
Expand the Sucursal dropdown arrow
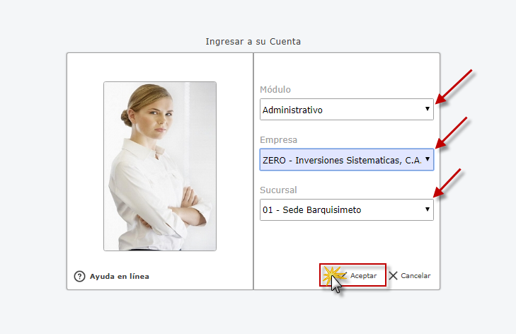click(x=427, y=209)
